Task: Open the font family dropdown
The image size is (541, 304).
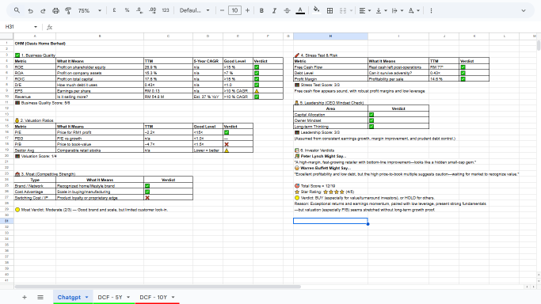Action: (x=195, y=10)
